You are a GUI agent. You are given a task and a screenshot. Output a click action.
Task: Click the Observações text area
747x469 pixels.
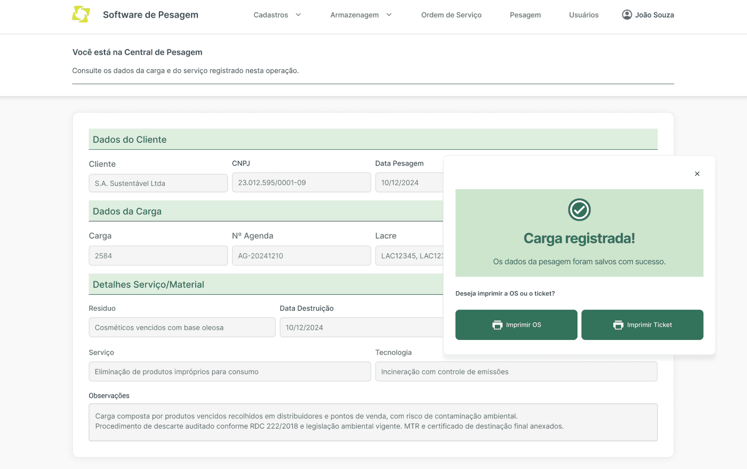[373, 422]
